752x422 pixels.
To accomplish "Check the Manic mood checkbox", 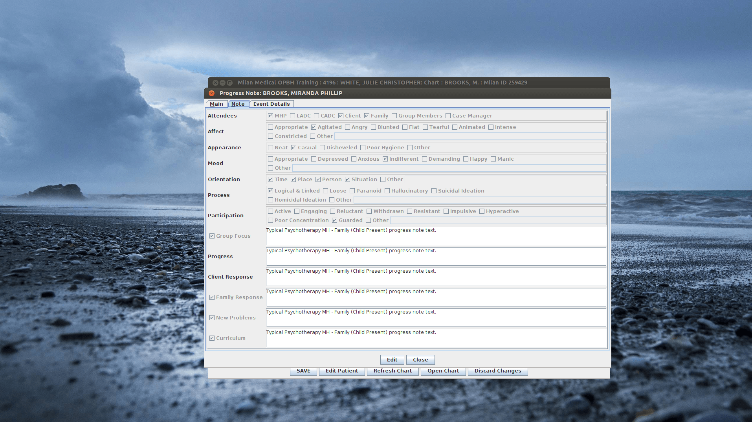I will 493,159.
